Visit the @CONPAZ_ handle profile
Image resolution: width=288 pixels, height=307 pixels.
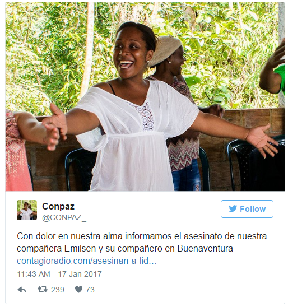(x=64, y=217)
